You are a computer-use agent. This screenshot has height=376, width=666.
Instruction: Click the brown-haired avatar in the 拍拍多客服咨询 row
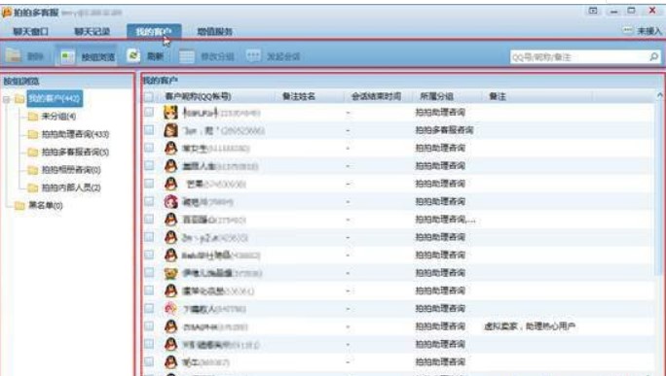coord(170,130)
